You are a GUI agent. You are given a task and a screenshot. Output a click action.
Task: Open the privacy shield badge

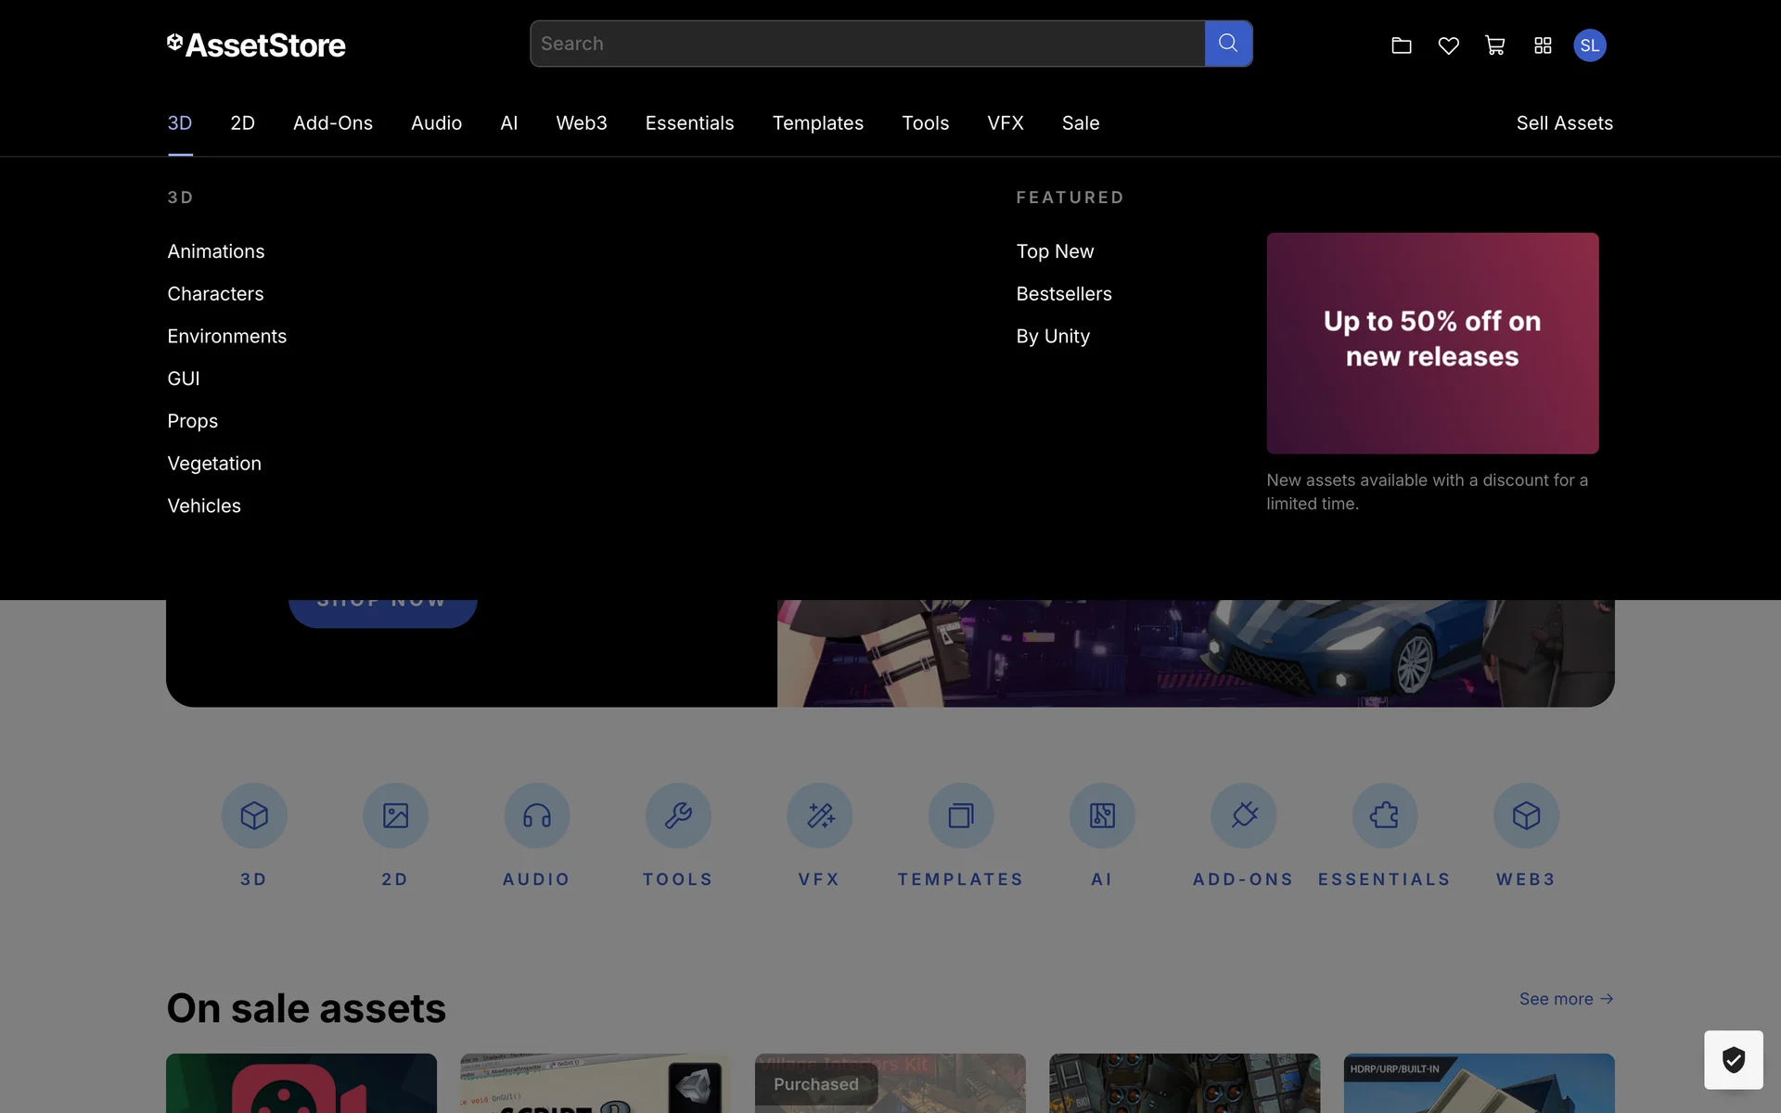click(1733, 1059)
